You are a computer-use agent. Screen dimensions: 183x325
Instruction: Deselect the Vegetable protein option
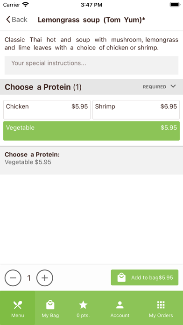click(91, 131)
